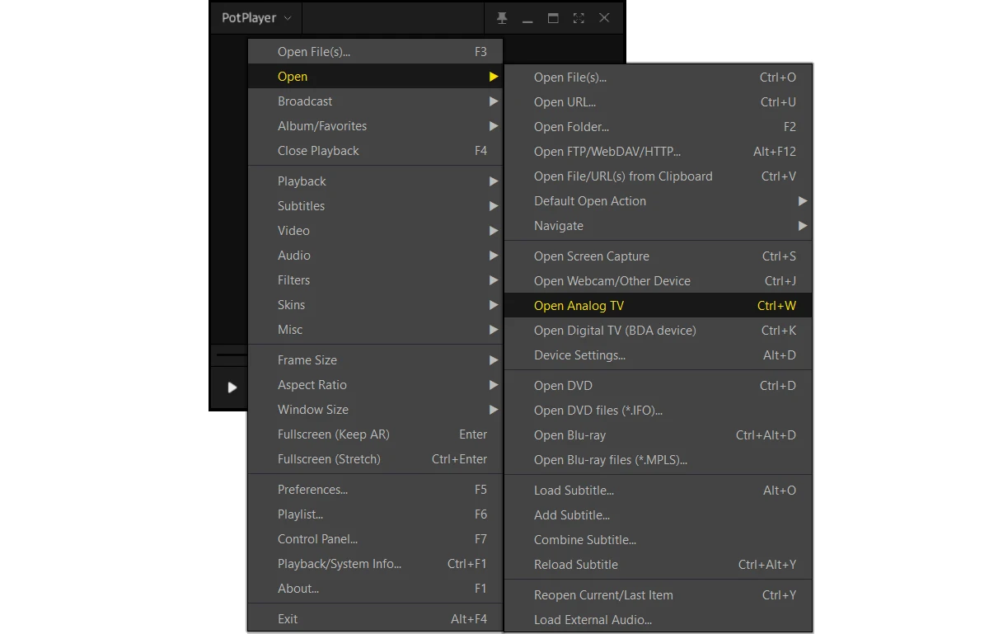This screenshot has width=989, height=634.
Task: Expand the Broadcast submenu
Action: click(x=375, y=101)
